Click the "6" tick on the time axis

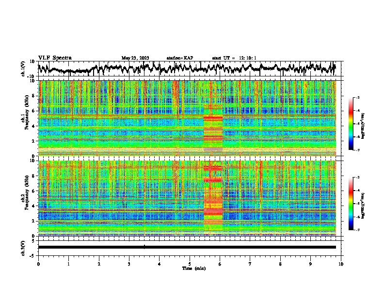(x=220, y=264)
